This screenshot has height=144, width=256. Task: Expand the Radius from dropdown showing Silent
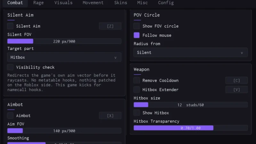coord(190,52)
